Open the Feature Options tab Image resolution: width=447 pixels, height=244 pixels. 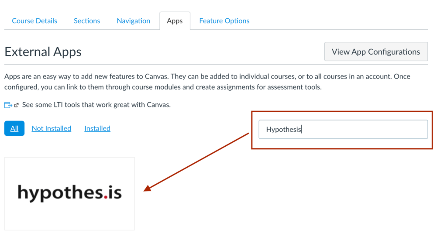(224, 21)
